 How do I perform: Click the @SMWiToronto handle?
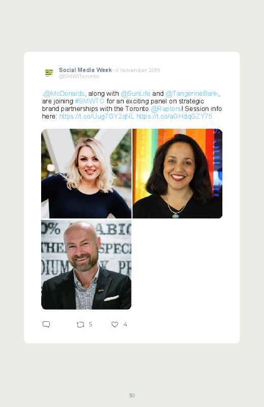click(79, 77)
